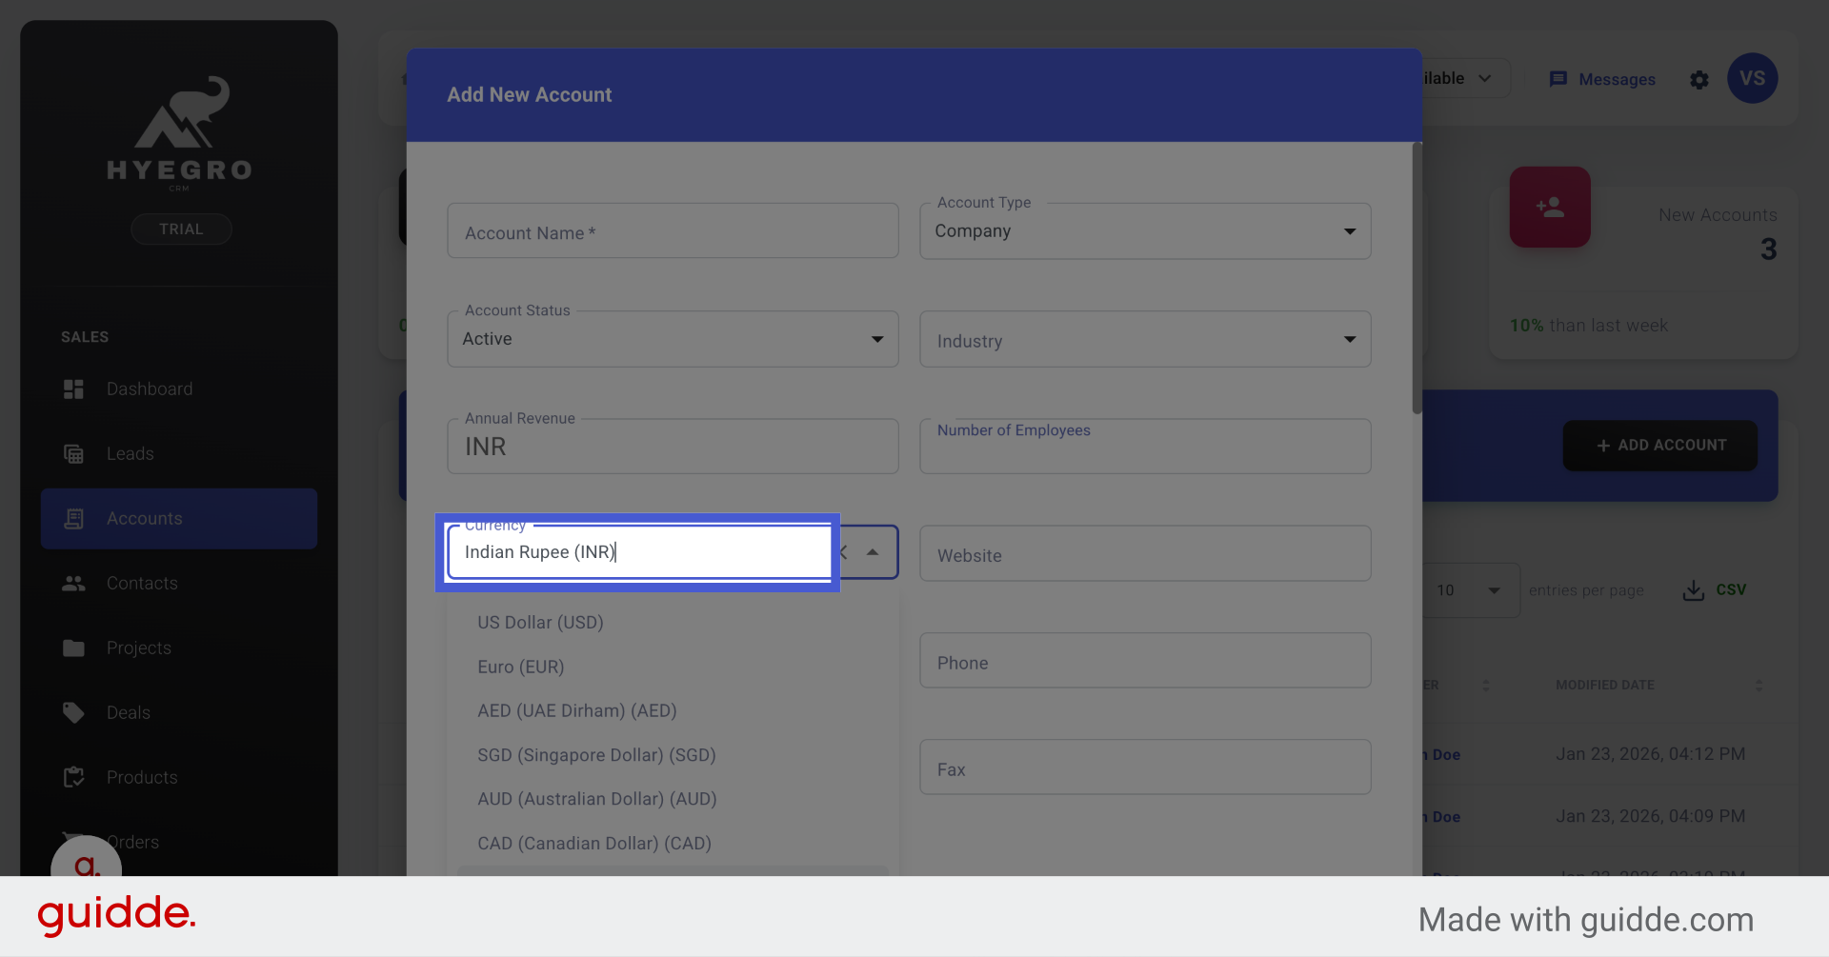Click the Account Name input field
The image size is (1829, 957).
coord(672,231)
